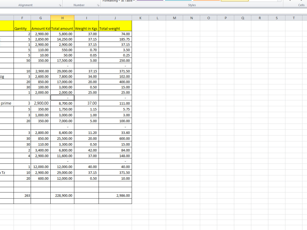Select column J header
Screen dimensions: 307x230
pyautogui.click(x=115, y=18)
